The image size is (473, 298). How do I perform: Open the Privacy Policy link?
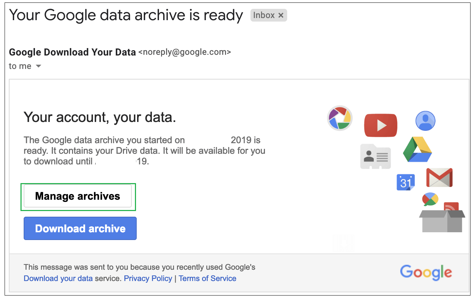tap(148, 278)
